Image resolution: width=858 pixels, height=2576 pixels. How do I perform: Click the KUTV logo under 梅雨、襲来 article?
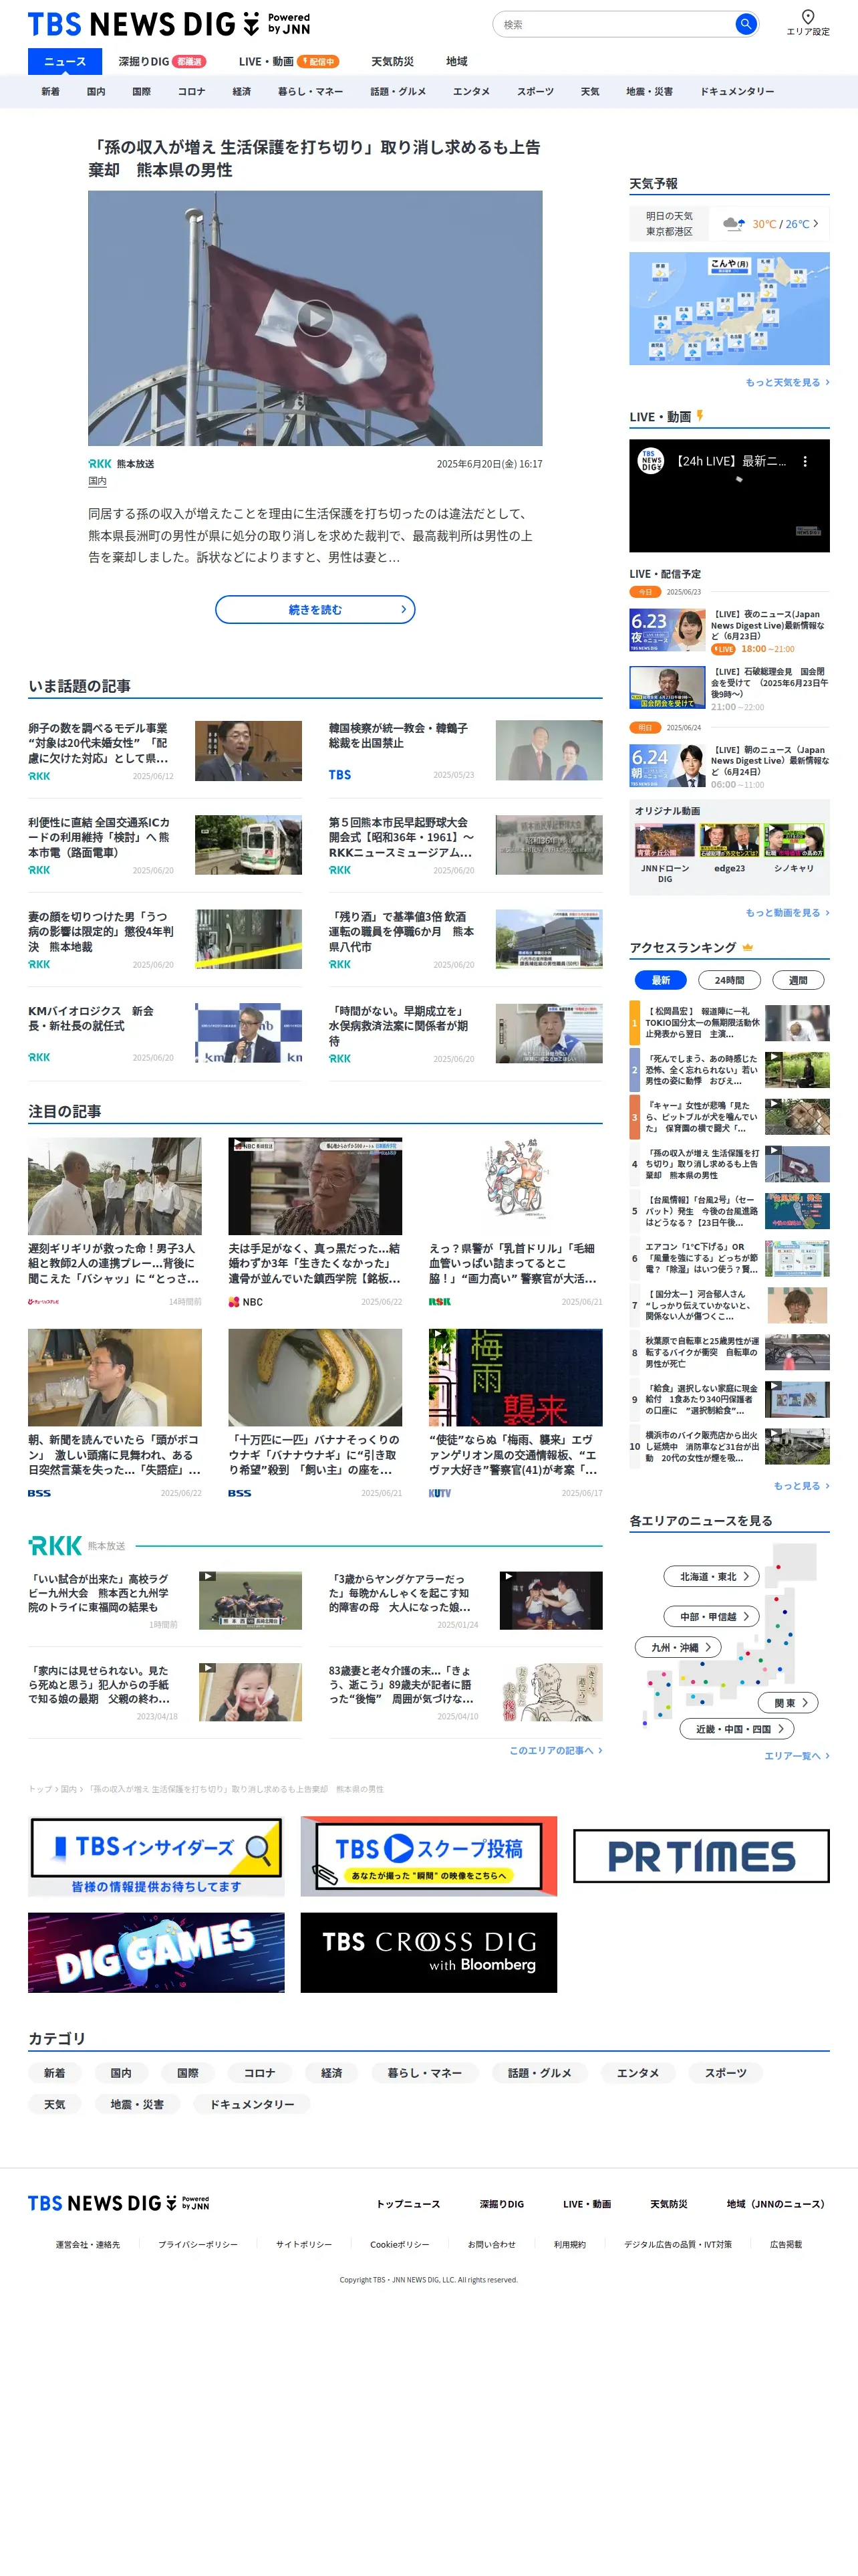point(440,1493)
